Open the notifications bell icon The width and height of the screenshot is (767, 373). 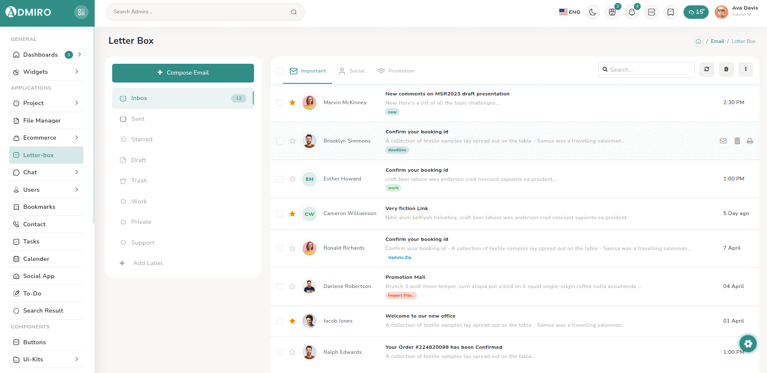point(631,12)
